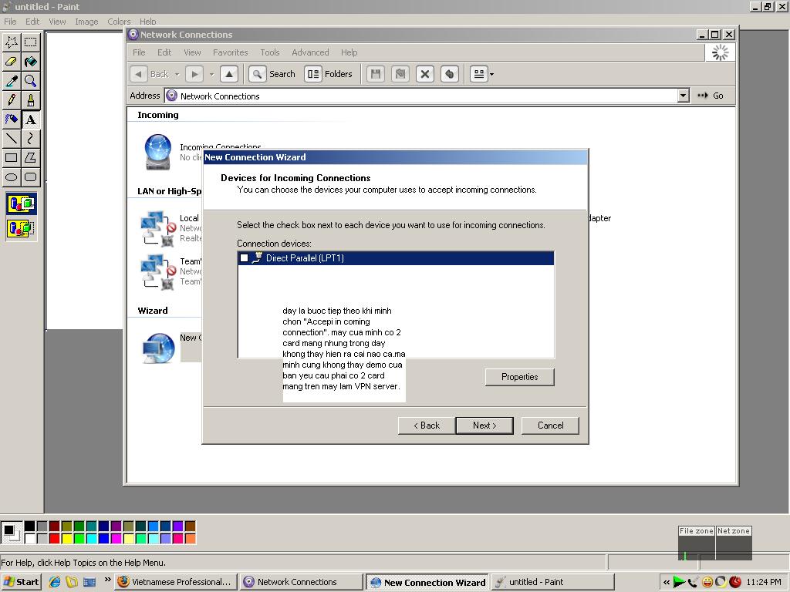Select the Fill With Color bucket tool
790x592 pixels.
coord(30,62)
